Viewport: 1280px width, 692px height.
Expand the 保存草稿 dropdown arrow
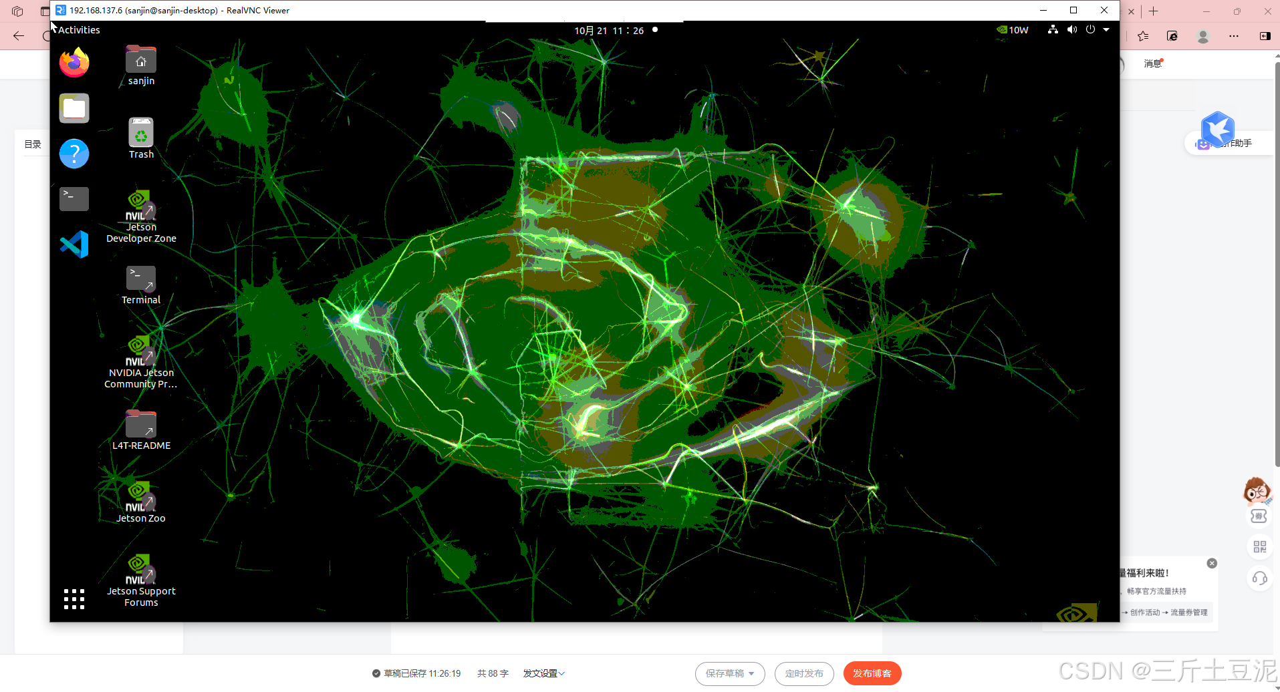(x=752, y=673)
